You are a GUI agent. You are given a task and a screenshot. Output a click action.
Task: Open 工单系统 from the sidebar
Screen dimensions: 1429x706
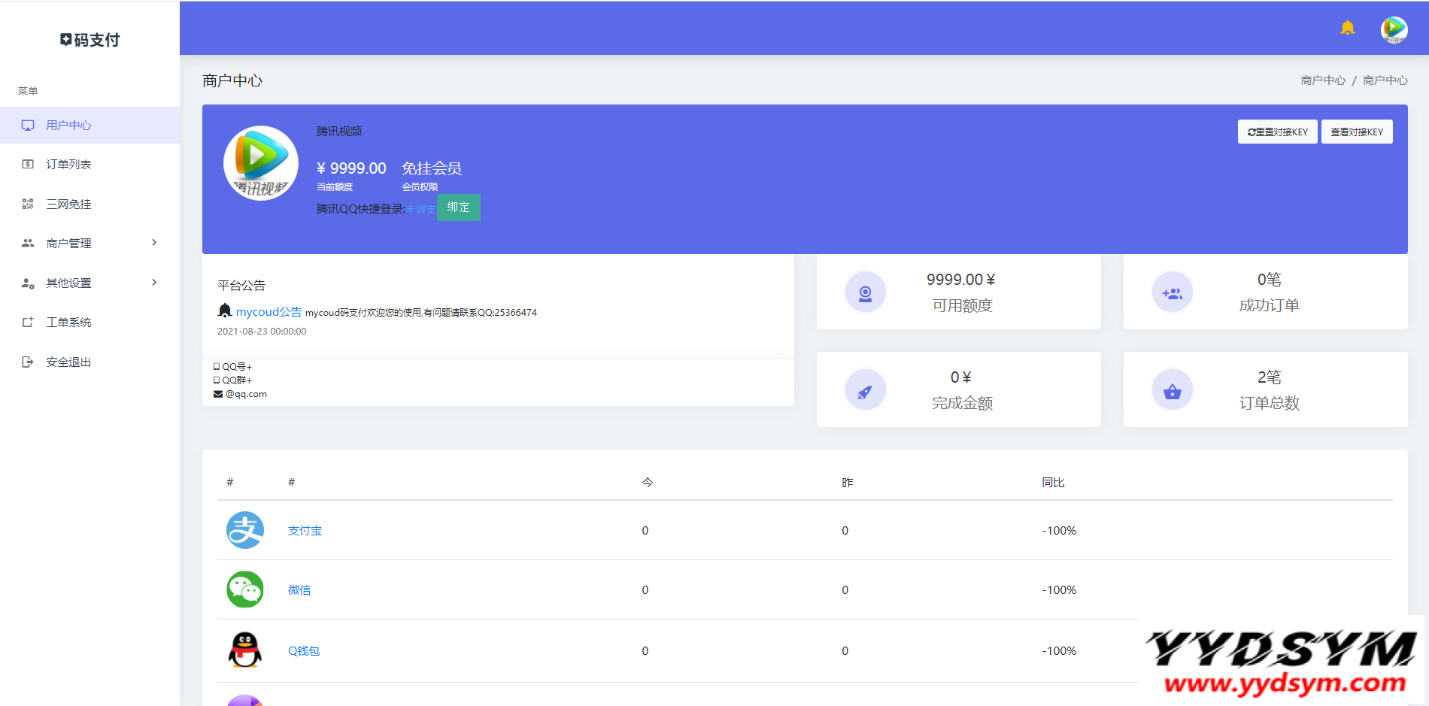[68, 322]
